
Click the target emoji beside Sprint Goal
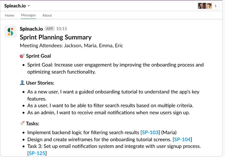22,56
